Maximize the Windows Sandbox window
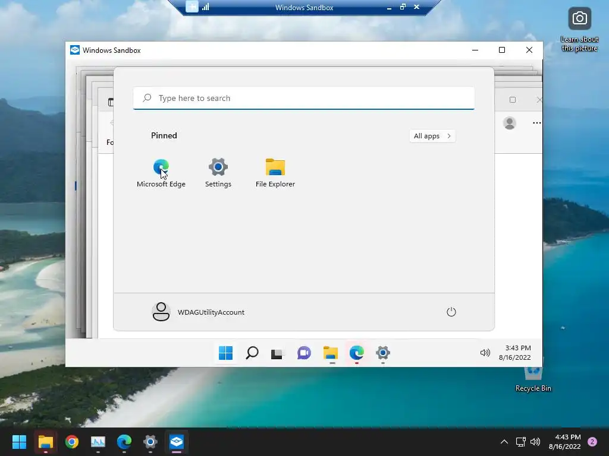The width and height of the screenshot is (609, 456). pos(502,50)
